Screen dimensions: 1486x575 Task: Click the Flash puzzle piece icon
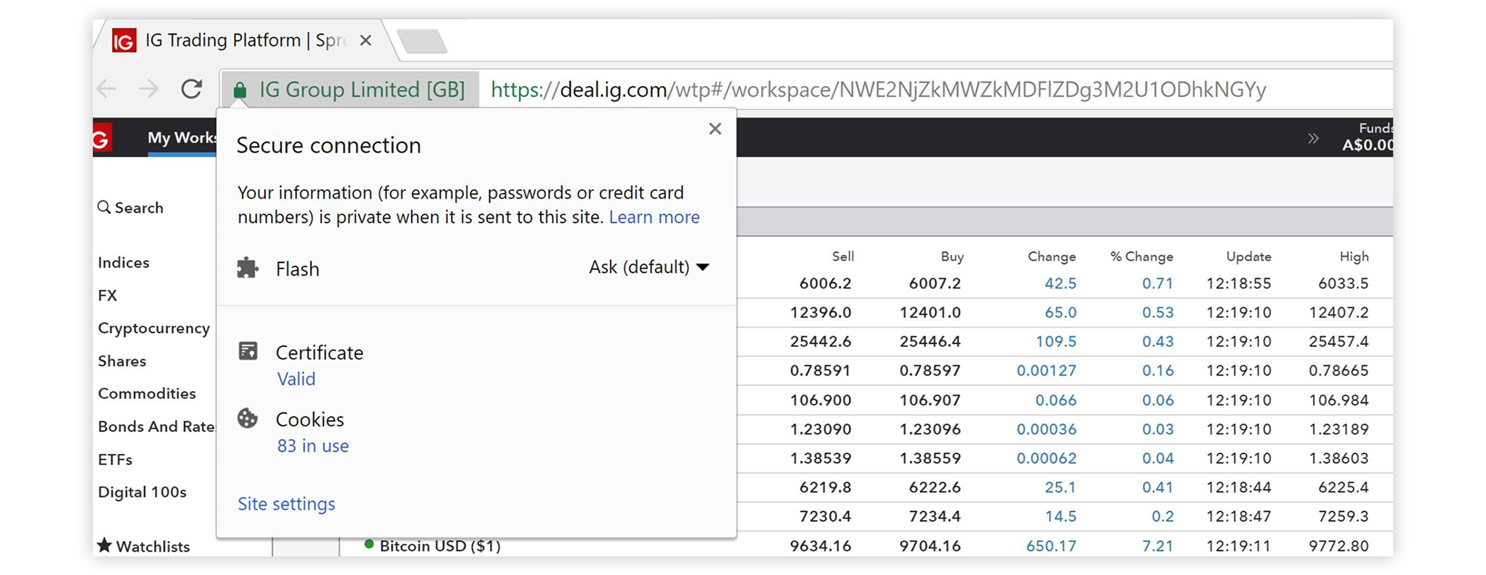pos(248,268)
